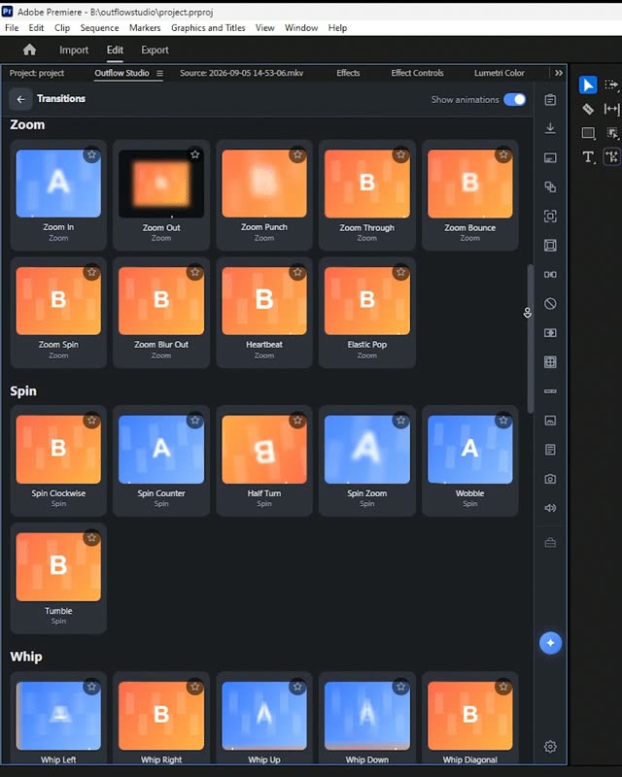Open Outflow Studio settings gear
This screenshot has height=777, width=622.
click(x=550, y=746)
